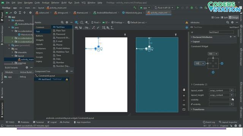The image size is (243, 136).
Task: Switch to Split view mode
Action: [x=224, y=17]
